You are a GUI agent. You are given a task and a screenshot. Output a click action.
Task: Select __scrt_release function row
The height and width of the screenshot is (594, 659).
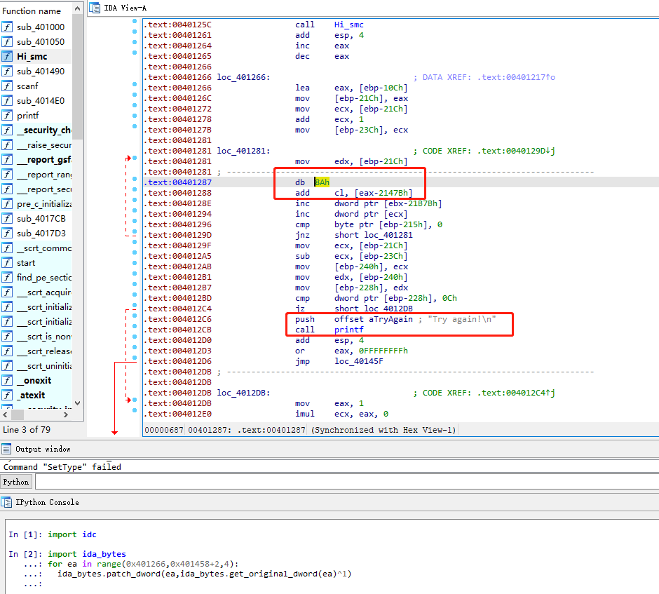coord(36,351)
